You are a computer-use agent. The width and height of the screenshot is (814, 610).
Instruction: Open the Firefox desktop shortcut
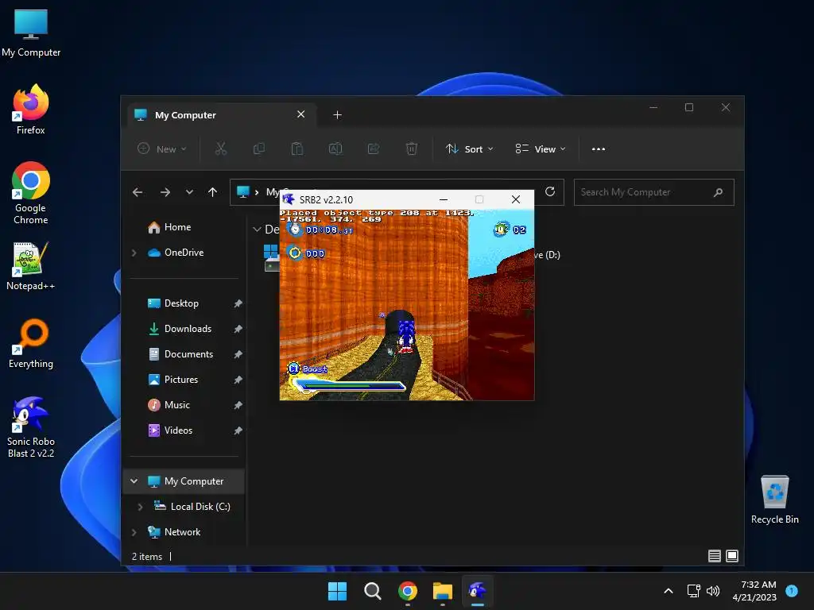click(x=31, y=110)
